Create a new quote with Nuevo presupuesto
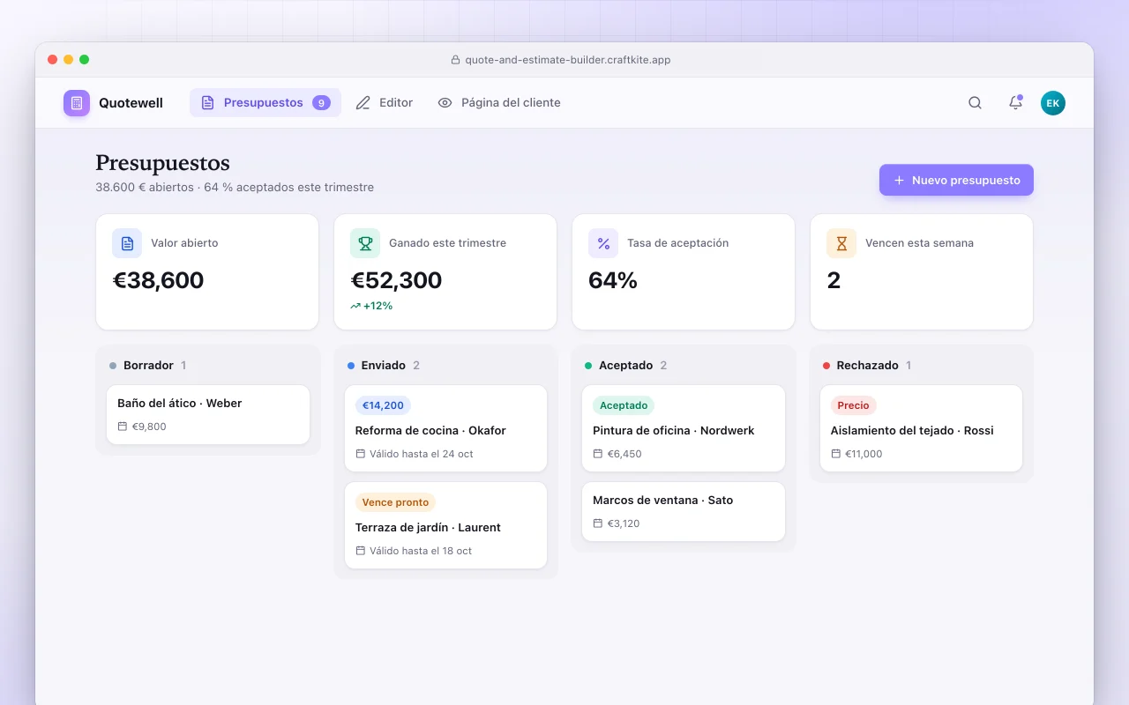The image size is (1129, 705). tap(956, 180)
